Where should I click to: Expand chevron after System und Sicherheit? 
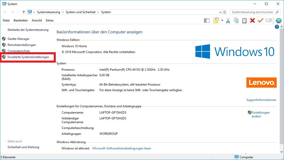(x=98, y=12)
